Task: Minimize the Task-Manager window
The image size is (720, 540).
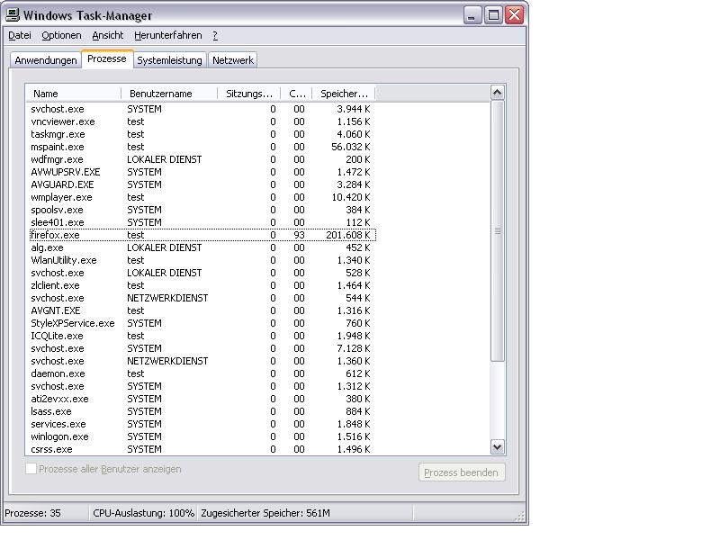Action: [x=471, y=15]
